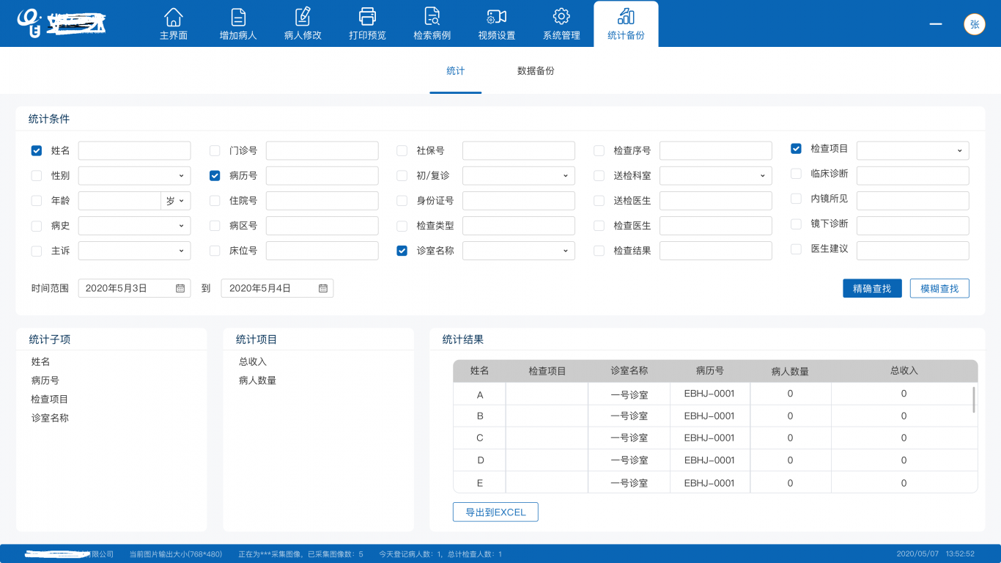
Task: Click the company logo in header
Action: [62, 23]
